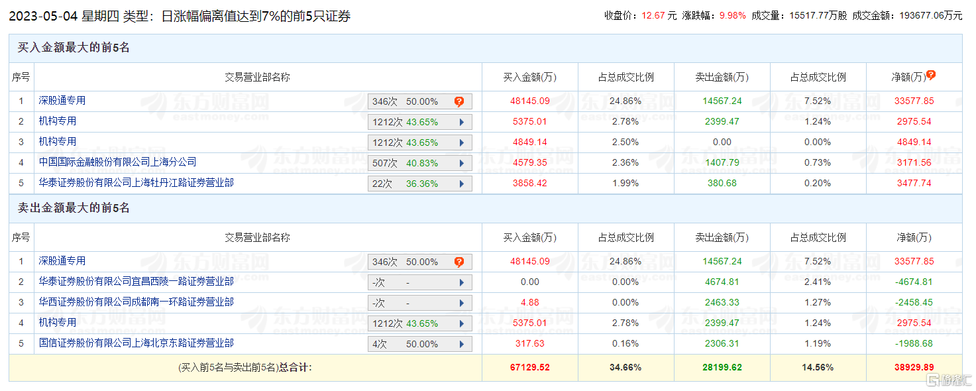Expand arrow in 中国国际金融上海分公司 row

(462, 163)
